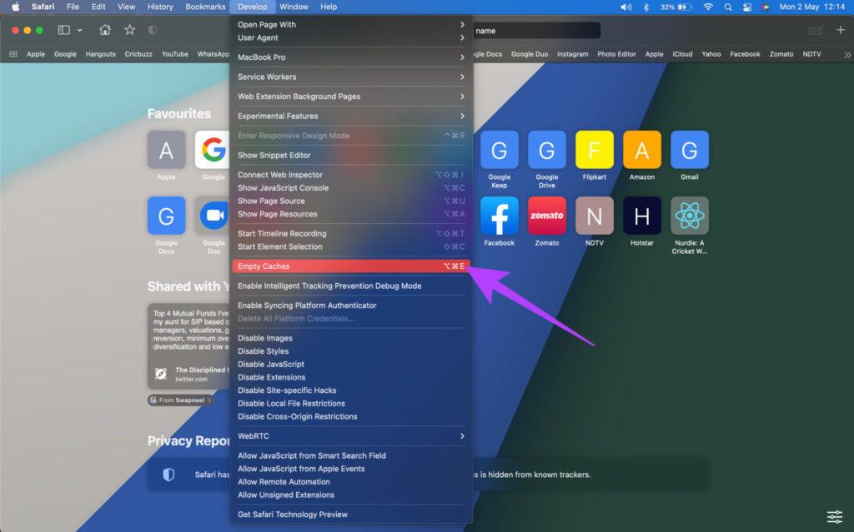854x532 pixels.
Task: Open iCloud bookmark in favourites bar
Action: click(x=682, y=54)
